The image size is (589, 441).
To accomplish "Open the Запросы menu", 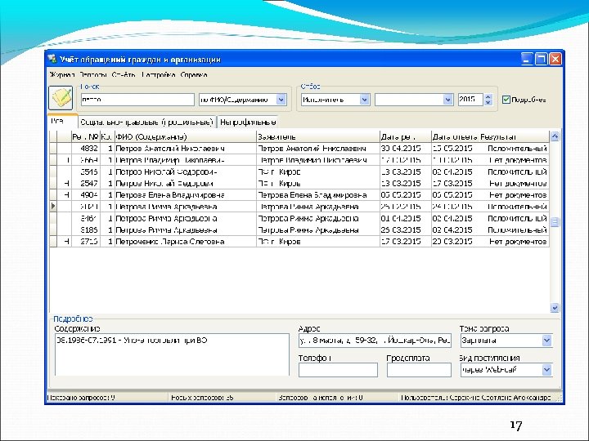I will (x=92, y=74).
